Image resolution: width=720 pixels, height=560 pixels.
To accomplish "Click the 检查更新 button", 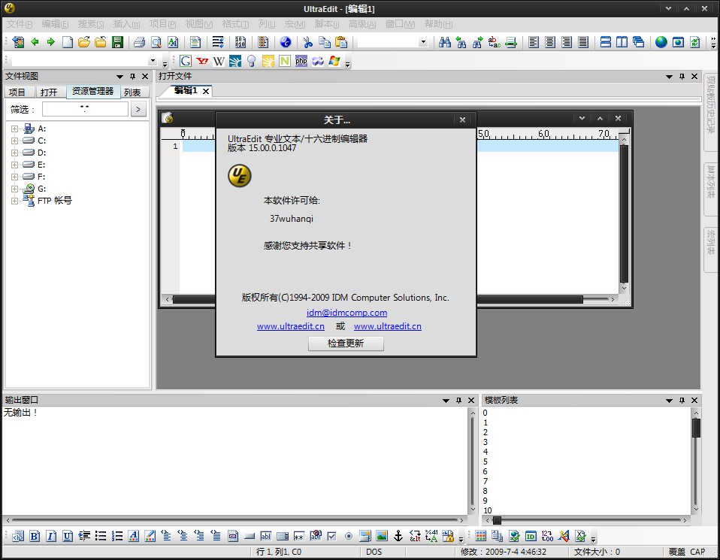I will point(346,344).
